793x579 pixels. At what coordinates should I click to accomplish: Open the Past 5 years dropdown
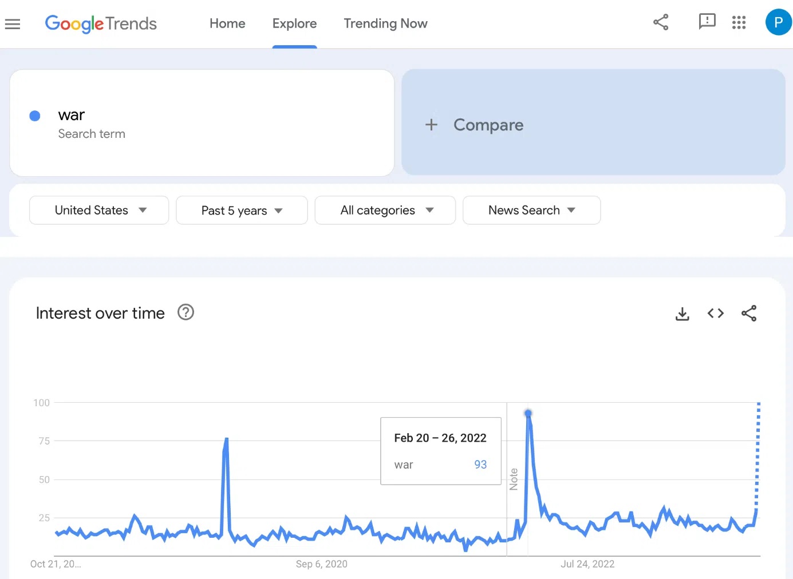(x=242, y=211)
